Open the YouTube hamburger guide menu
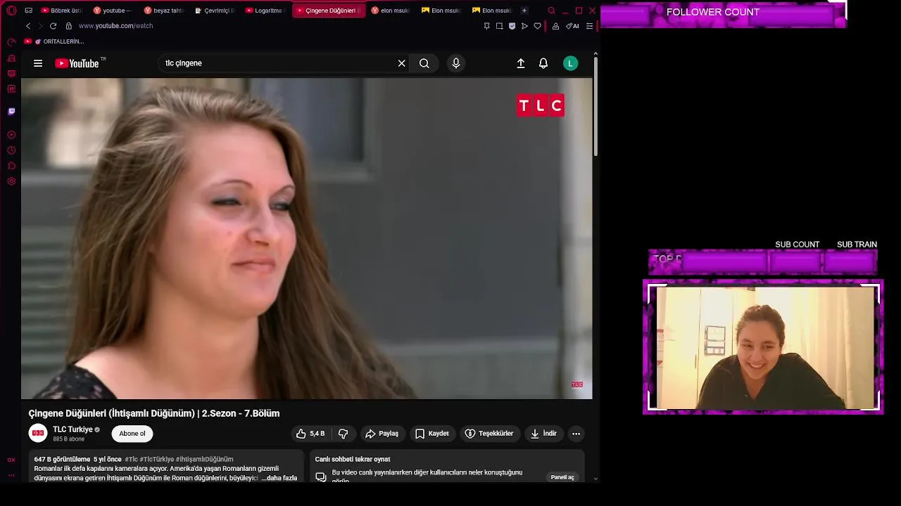The image size is (901, 506). point(38,63)
